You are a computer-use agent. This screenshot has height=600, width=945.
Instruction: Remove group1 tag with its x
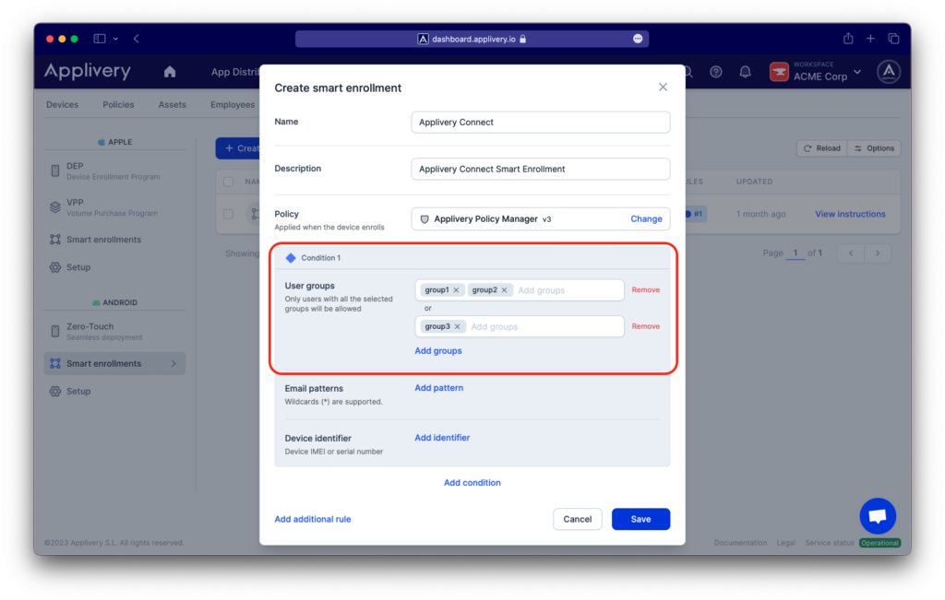(456, 290)
